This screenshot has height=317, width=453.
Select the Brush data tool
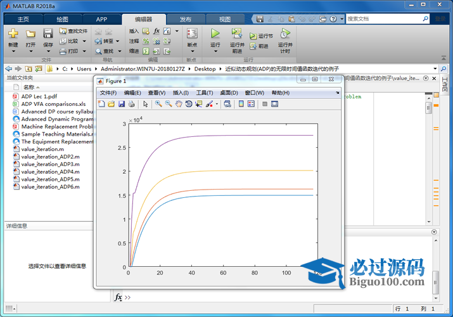210,104
